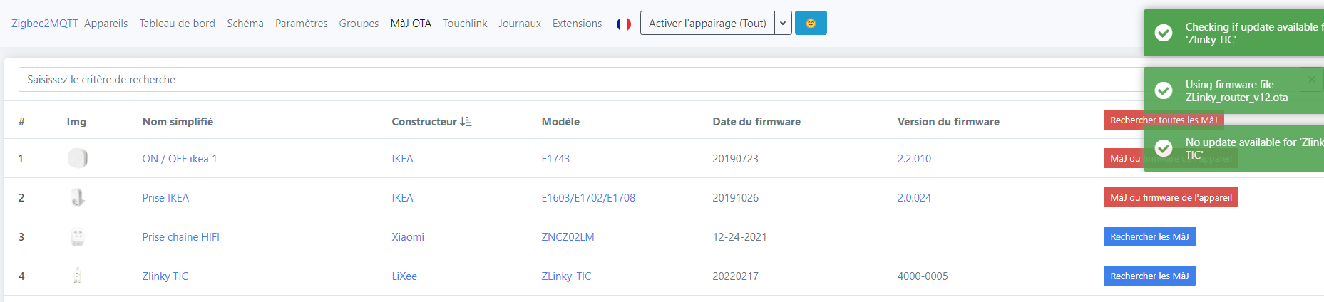
Task: Click checkmark icon on 'Using firmware file' notification
Action: coord(1164,90)
